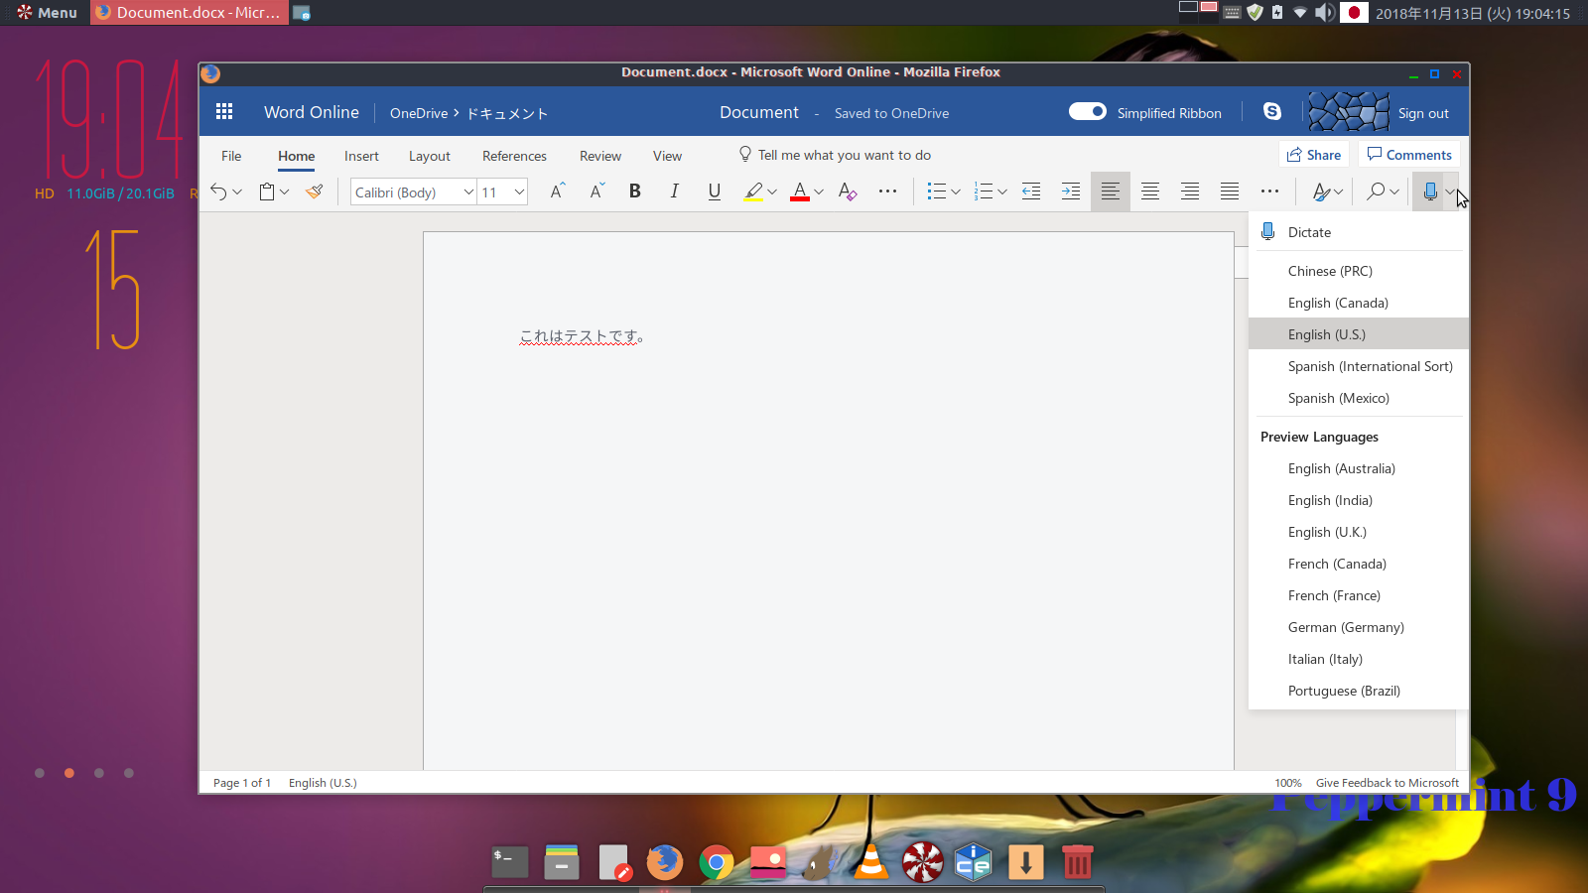Expand the bullet list style arrow

click(x=956, y=191)
